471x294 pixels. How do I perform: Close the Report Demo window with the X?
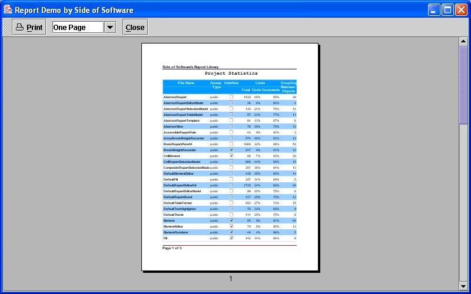point(461,10)
